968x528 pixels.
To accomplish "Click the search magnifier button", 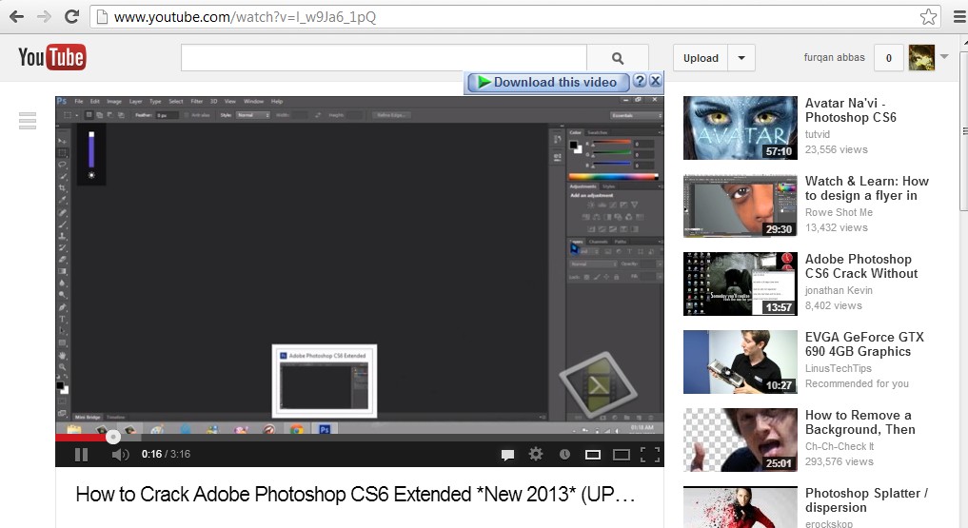I will (618, 58).
